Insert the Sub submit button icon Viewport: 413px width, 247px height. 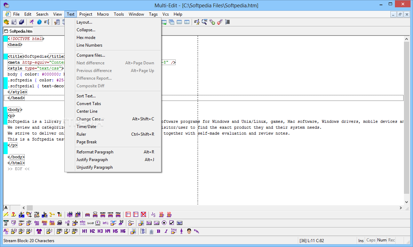click(x=157, y=223)
